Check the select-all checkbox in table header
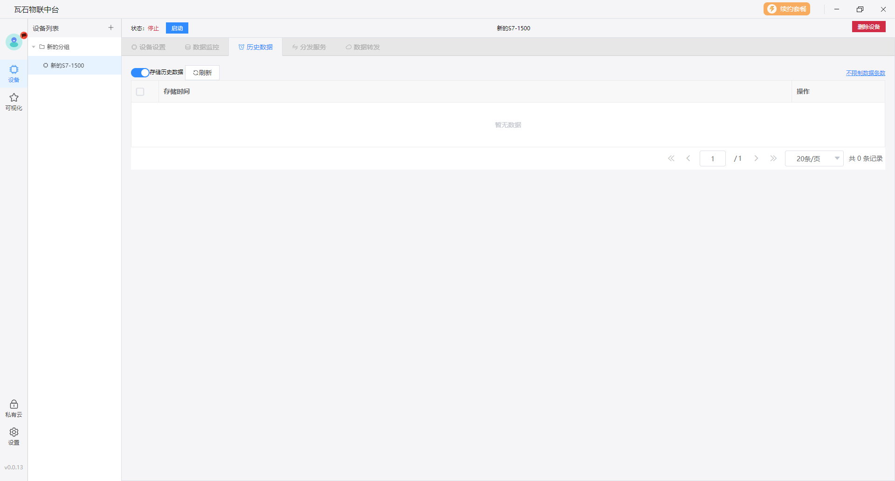This screenshot has height=481, width=895. pyautogui.click(x=140, y=92)
